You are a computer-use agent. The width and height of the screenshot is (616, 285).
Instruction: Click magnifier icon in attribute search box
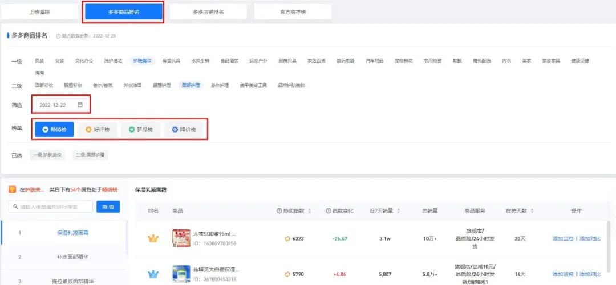pos(16,206)
